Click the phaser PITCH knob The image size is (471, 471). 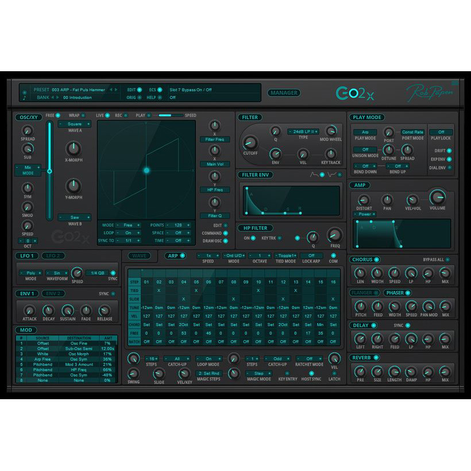pyautogui.click(x=361, y=307)
